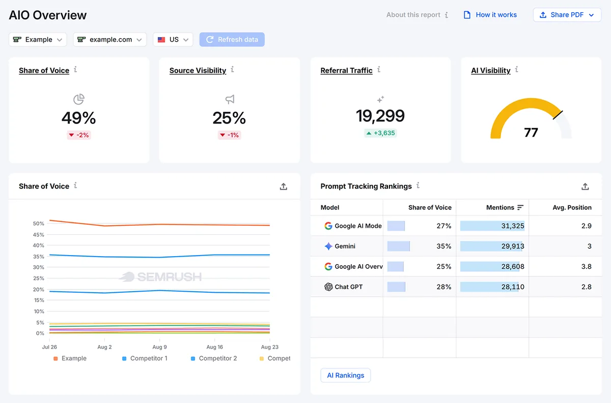
Task: Click the 27% share of voice value
Action: coord(444,226)
